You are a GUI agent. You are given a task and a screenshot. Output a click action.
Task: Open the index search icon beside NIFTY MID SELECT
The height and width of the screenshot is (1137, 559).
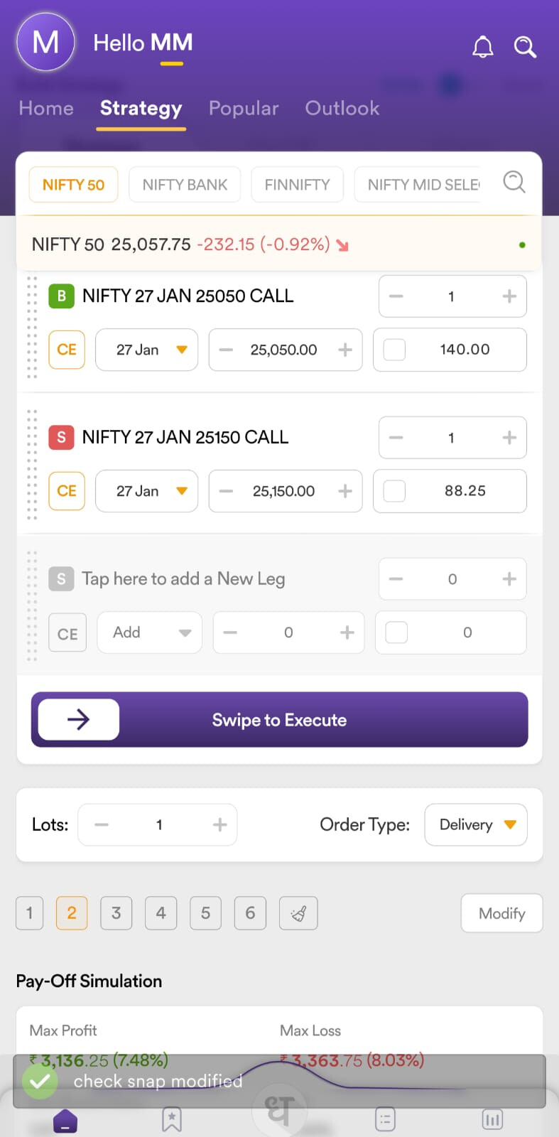click(x=514, y=182)
